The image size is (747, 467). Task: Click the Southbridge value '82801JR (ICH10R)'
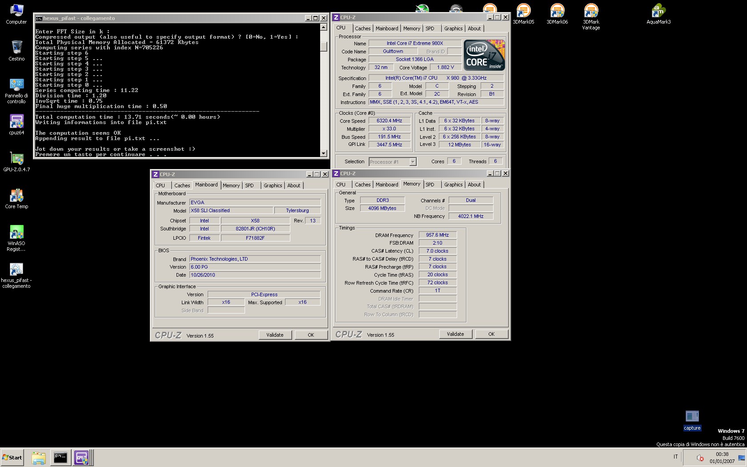[x=255, y=229]
